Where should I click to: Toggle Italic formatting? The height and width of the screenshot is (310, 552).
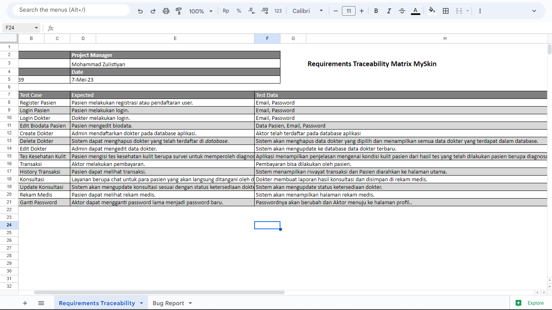tap(389, 11)
